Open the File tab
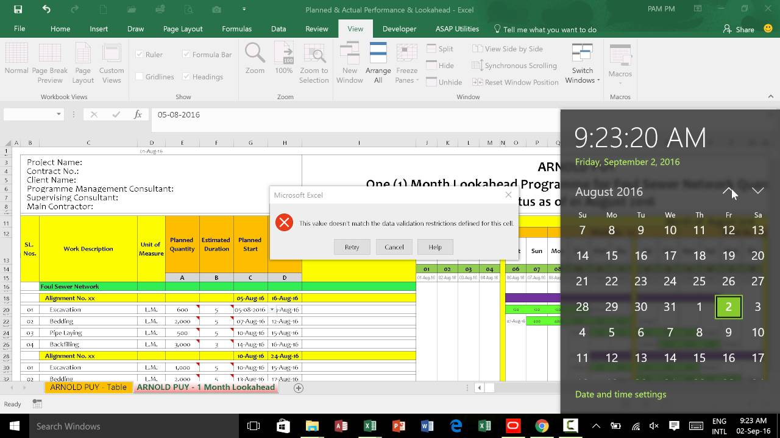Screen dimensions: 780x438 click(19, 29)
